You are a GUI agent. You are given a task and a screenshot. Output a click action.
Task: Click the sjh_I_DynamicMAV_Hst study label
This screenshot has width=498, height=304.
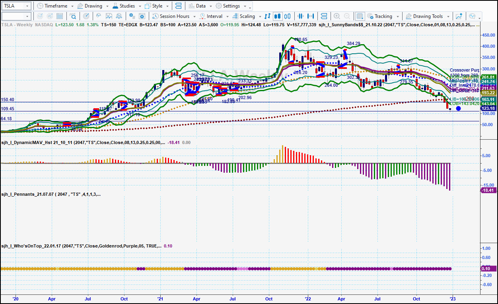[x=83, y=142]
